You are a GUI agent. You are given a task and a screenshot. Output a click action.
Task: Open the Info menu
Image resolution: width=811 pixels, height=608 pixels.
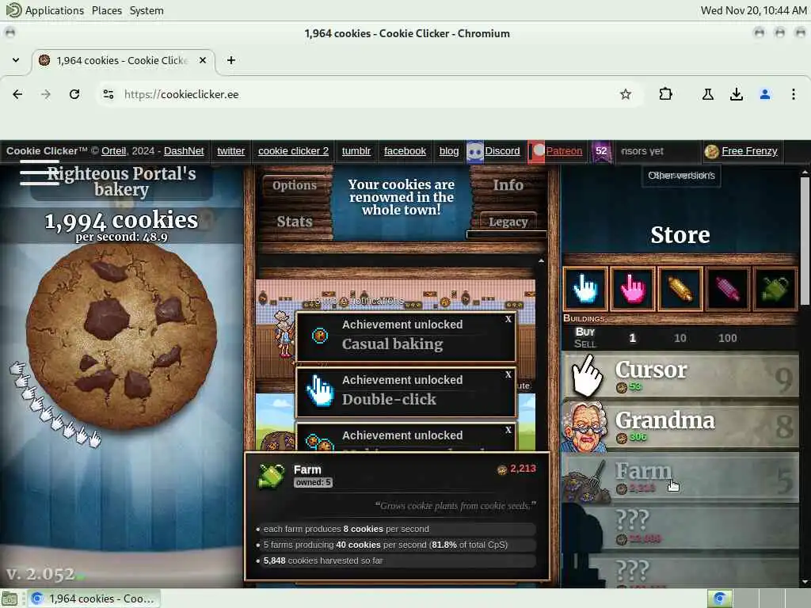coord(508,184)
